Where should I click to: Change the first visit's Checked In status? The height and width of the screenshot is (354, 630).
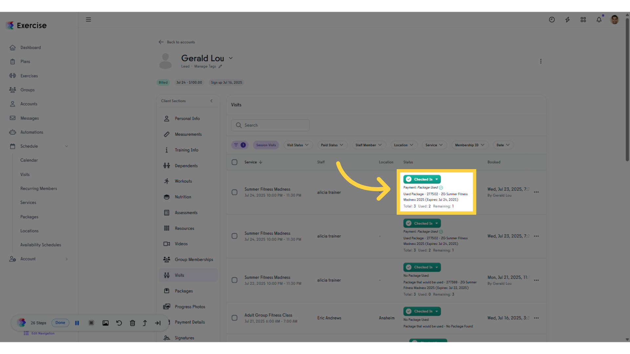(x=422, y=179)
